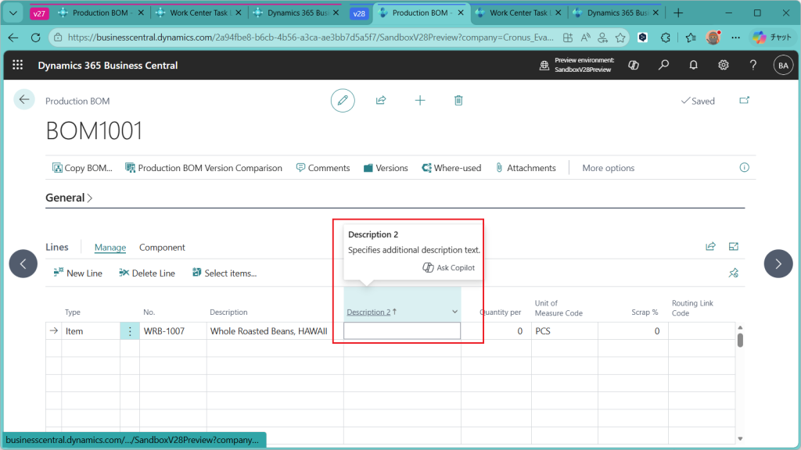Screen dimensions: 801x450
Task: Click Ask Copilot in tooltip
Action: [x=449, y=268]
